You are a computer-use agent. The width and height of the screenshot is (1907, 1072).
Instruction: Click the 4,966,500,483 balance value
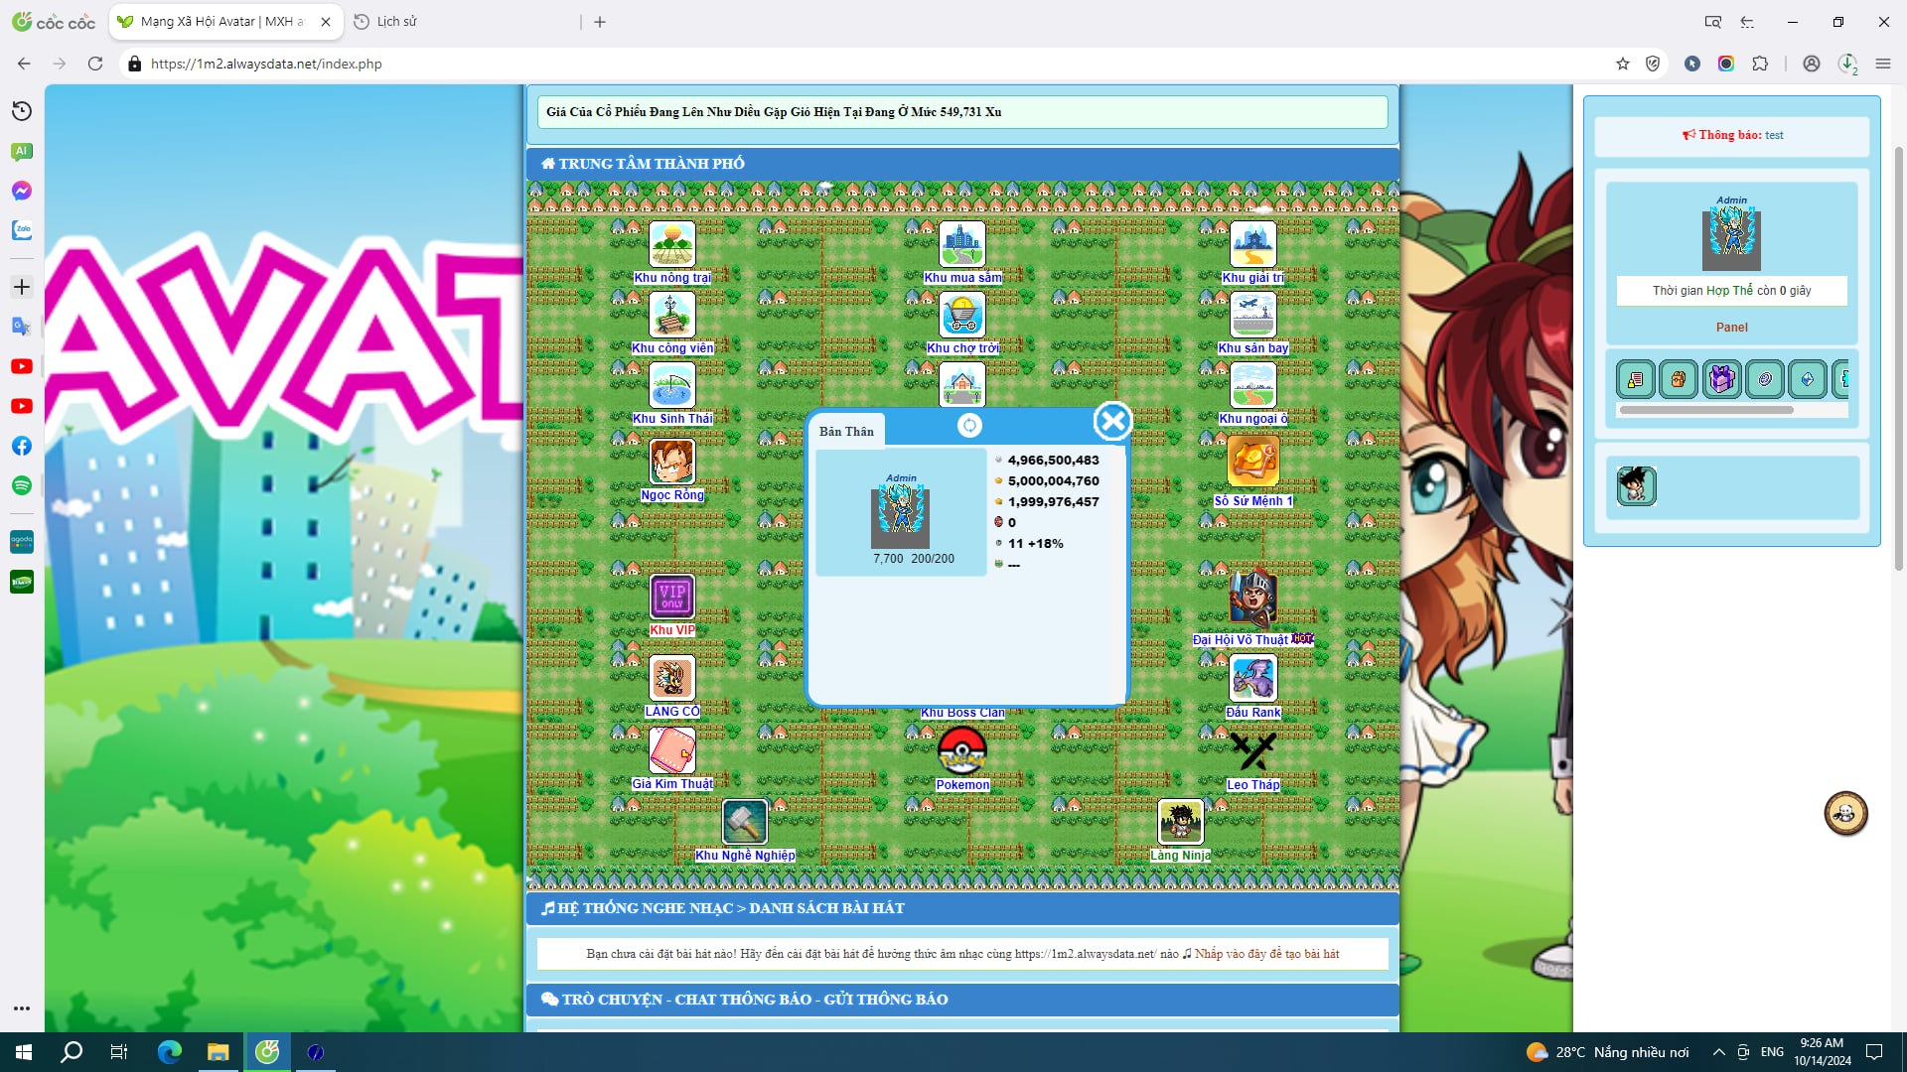pyautogui.click(x=1053, y=461)
